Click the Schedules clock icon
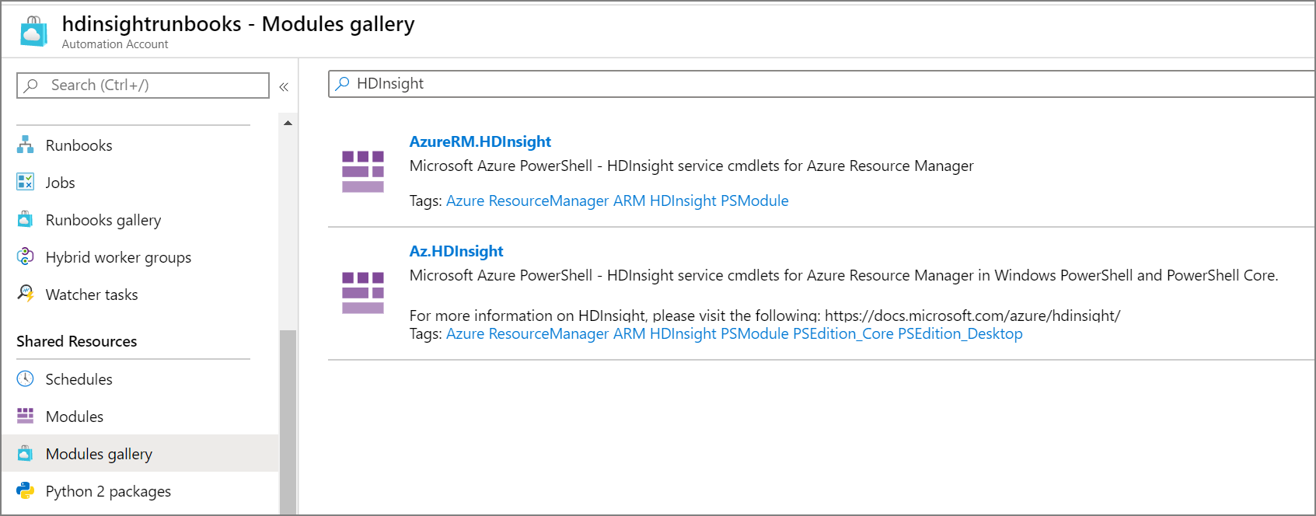 click(26, 378)
